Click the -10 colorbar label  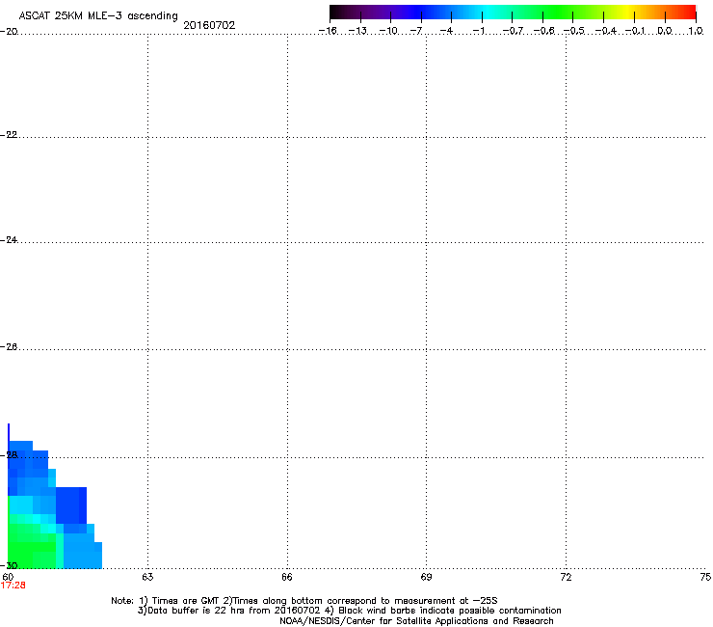tap(388, 31)
